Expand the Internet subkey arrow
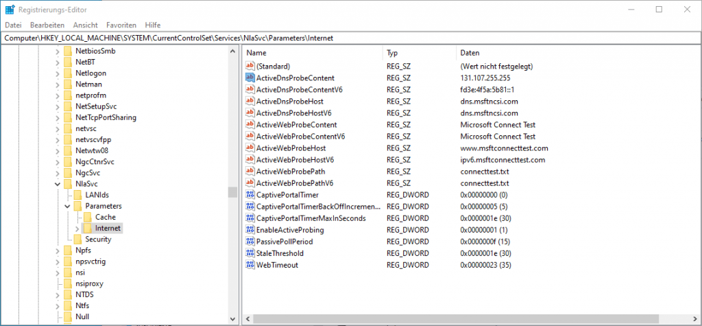 [77, 228]
